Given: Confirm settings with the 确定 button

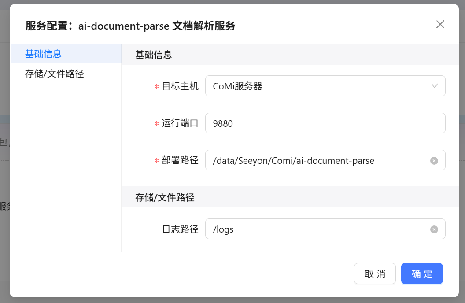Looking at the screenshot, I should coord(422,274).
